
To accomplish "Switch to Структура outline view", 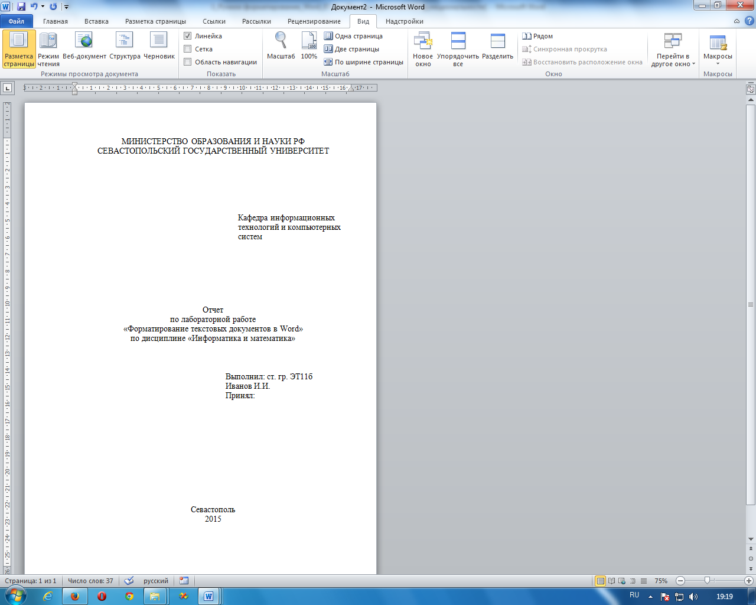I will 125,45.
